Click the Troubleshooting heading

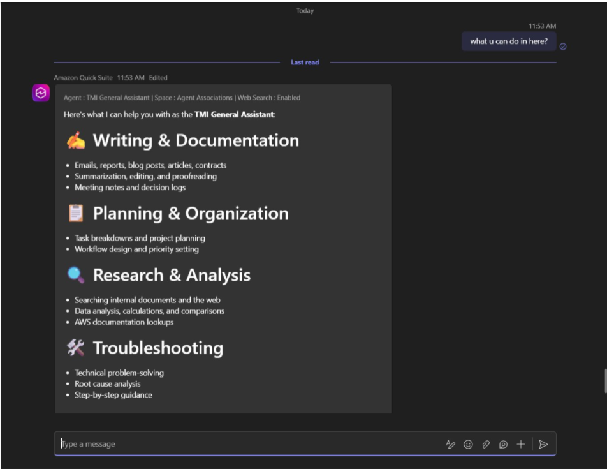(x=158, y=348)
